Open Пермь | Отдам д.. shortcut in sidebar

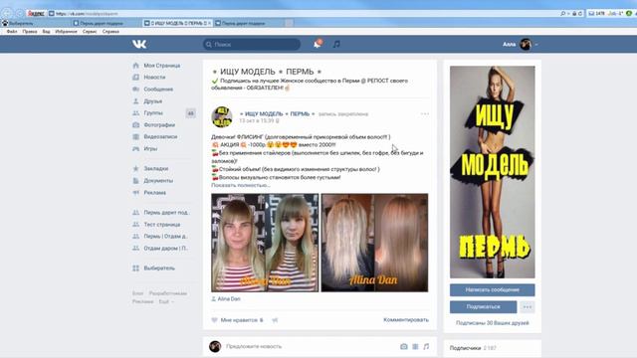[165, 237]
